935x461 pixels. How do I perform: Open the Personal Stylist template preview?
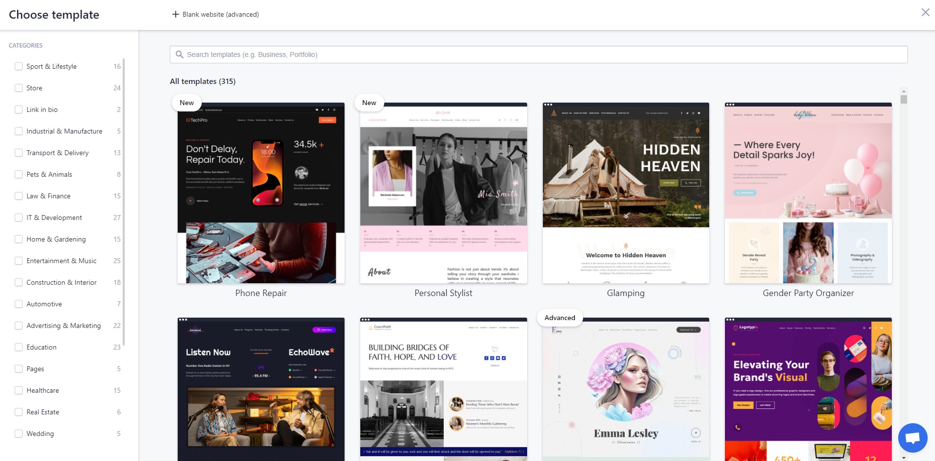pos(444,193)
